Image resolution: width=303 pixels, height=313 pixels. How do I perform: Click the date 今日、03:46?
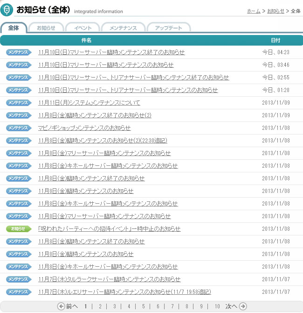pos(275,65)
